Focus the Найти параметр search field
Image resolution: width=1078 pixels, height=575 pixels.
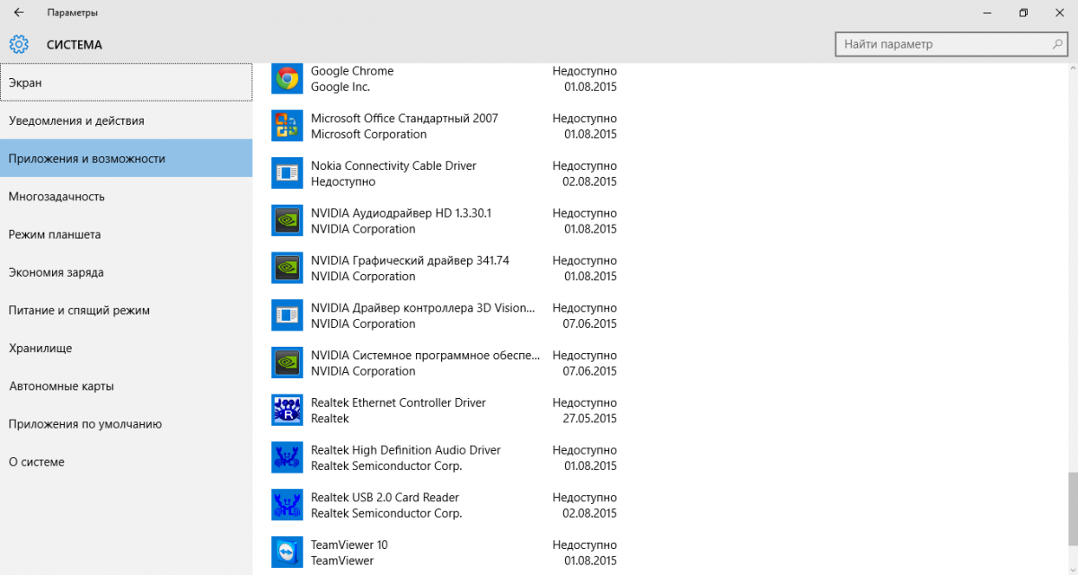pos(943,44)
